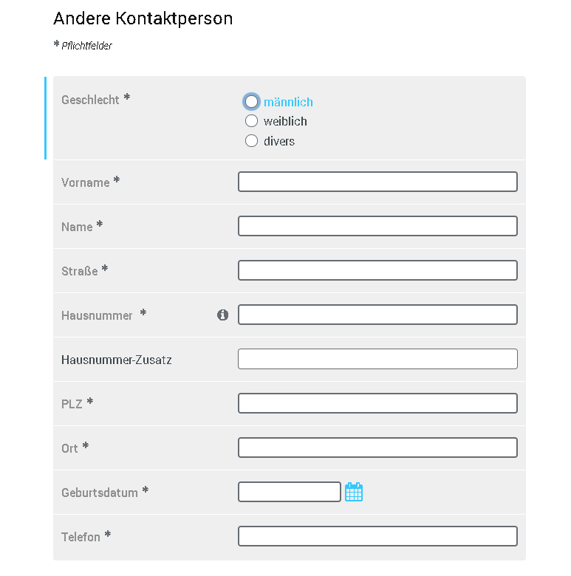Click the Geburtsdatum date field
Viewport: 571px width, 576px height.
(290, 492)
